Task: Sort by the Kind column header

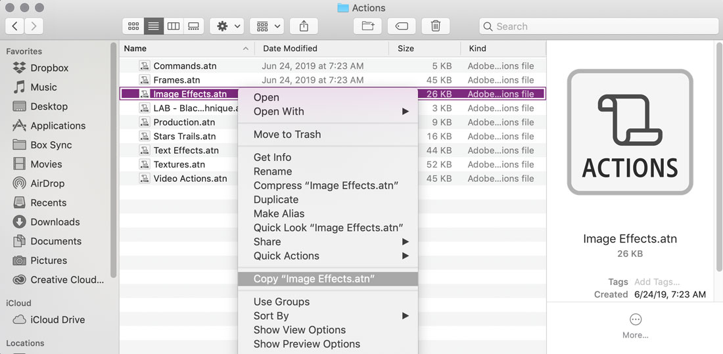Action: click(x=503, y=49)
